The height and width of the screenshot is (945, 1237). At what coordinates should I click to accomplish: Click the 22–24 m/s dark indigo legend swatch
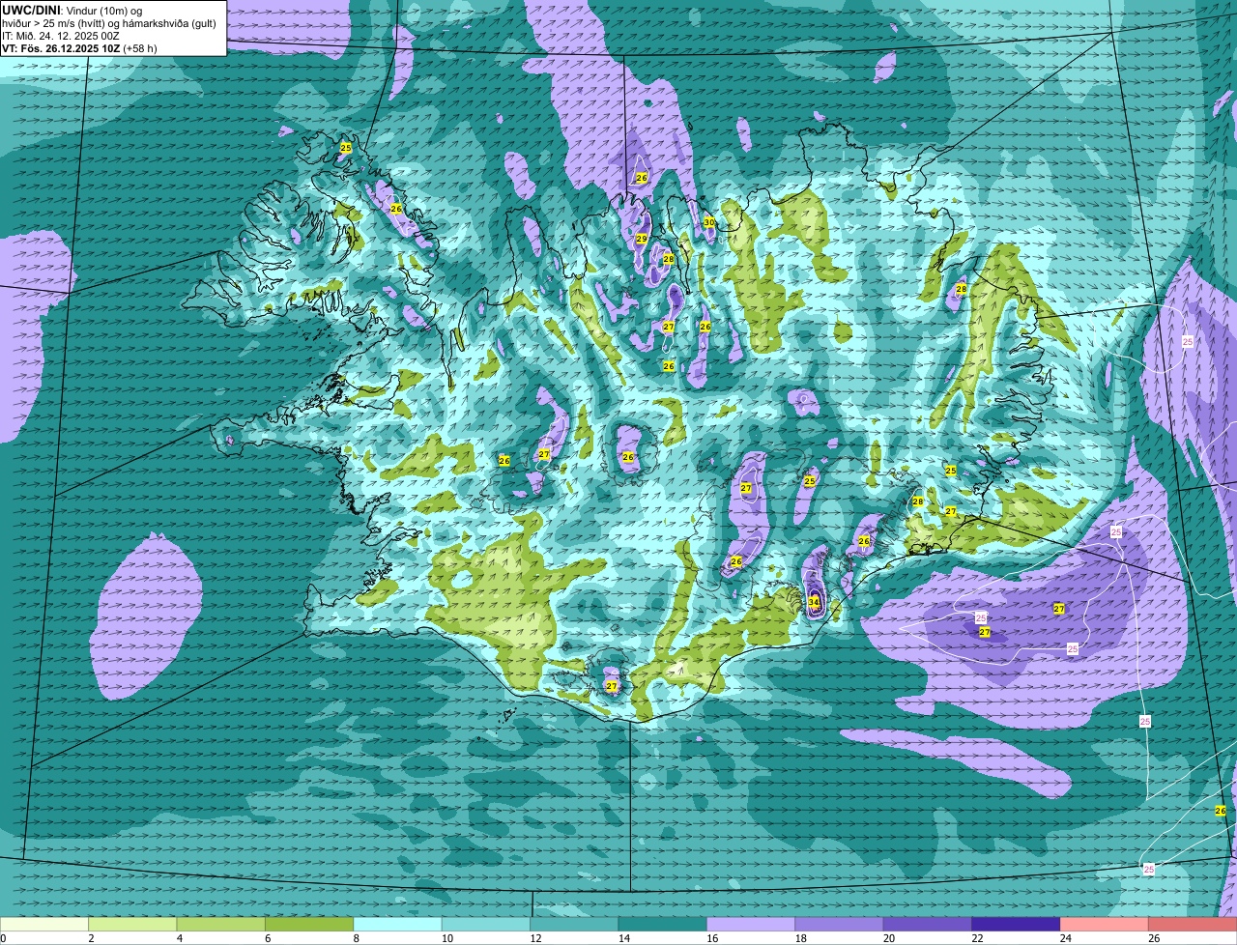1017,924
